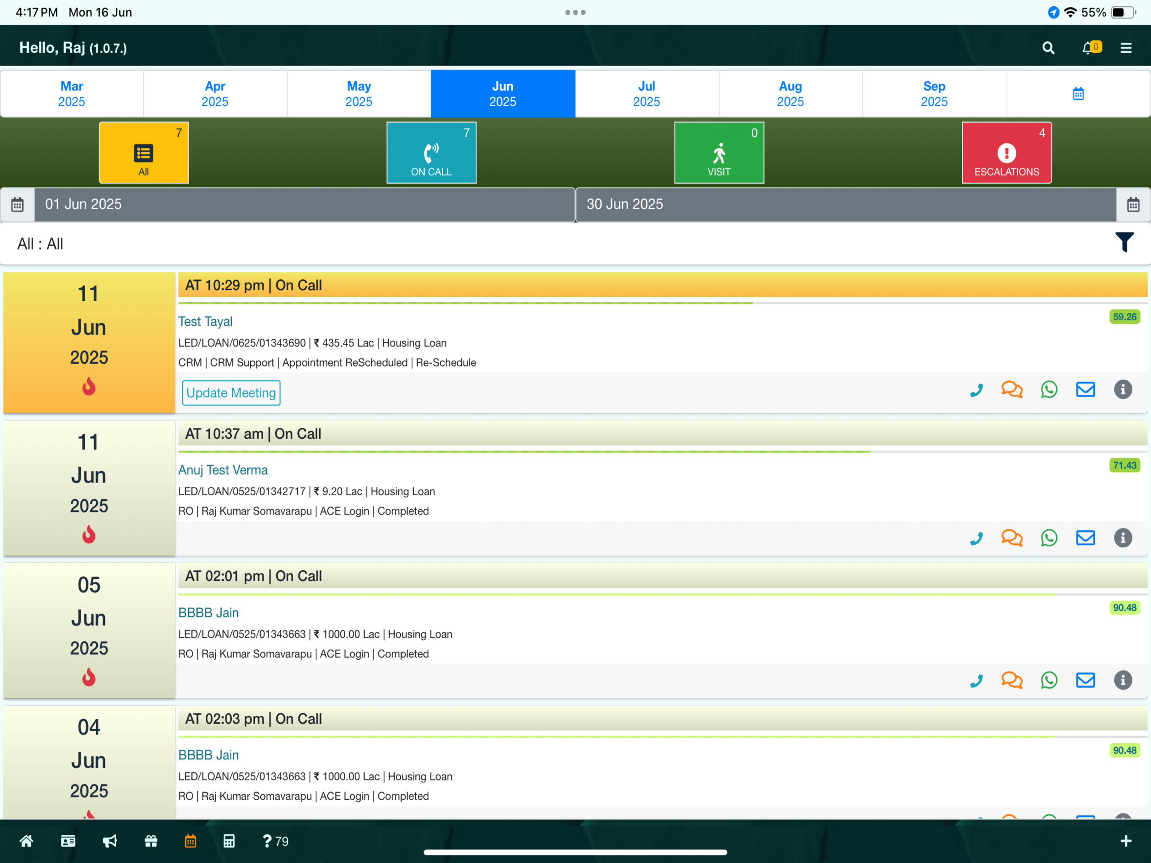Filter by VISIT tile

(719, 153)
